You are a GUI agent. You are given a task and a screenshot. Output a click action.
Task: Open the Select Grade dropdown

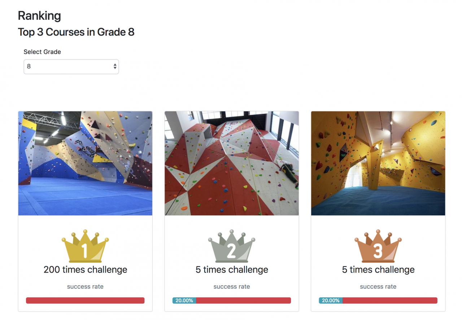[x=71, y=66]
